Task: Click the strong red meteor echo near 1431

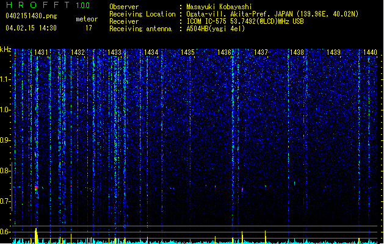Action: click(36, 188)
